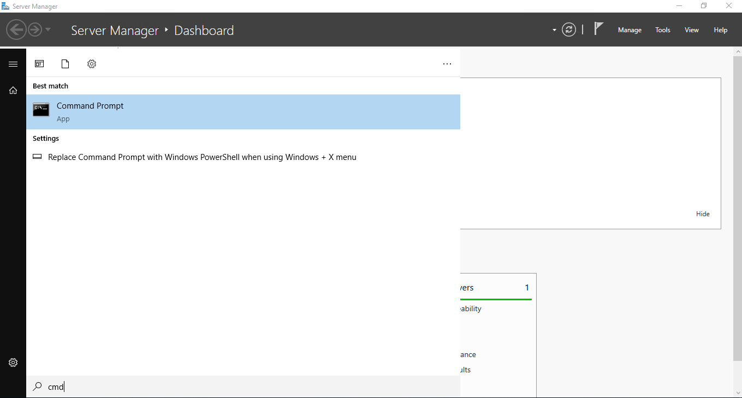The image size is (742, 398).
Task: Click the Best match heading
Action: (x=50, y=86)
